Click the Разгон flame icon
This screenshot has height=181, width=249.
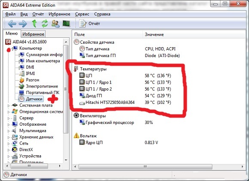[x=21, y=80]
